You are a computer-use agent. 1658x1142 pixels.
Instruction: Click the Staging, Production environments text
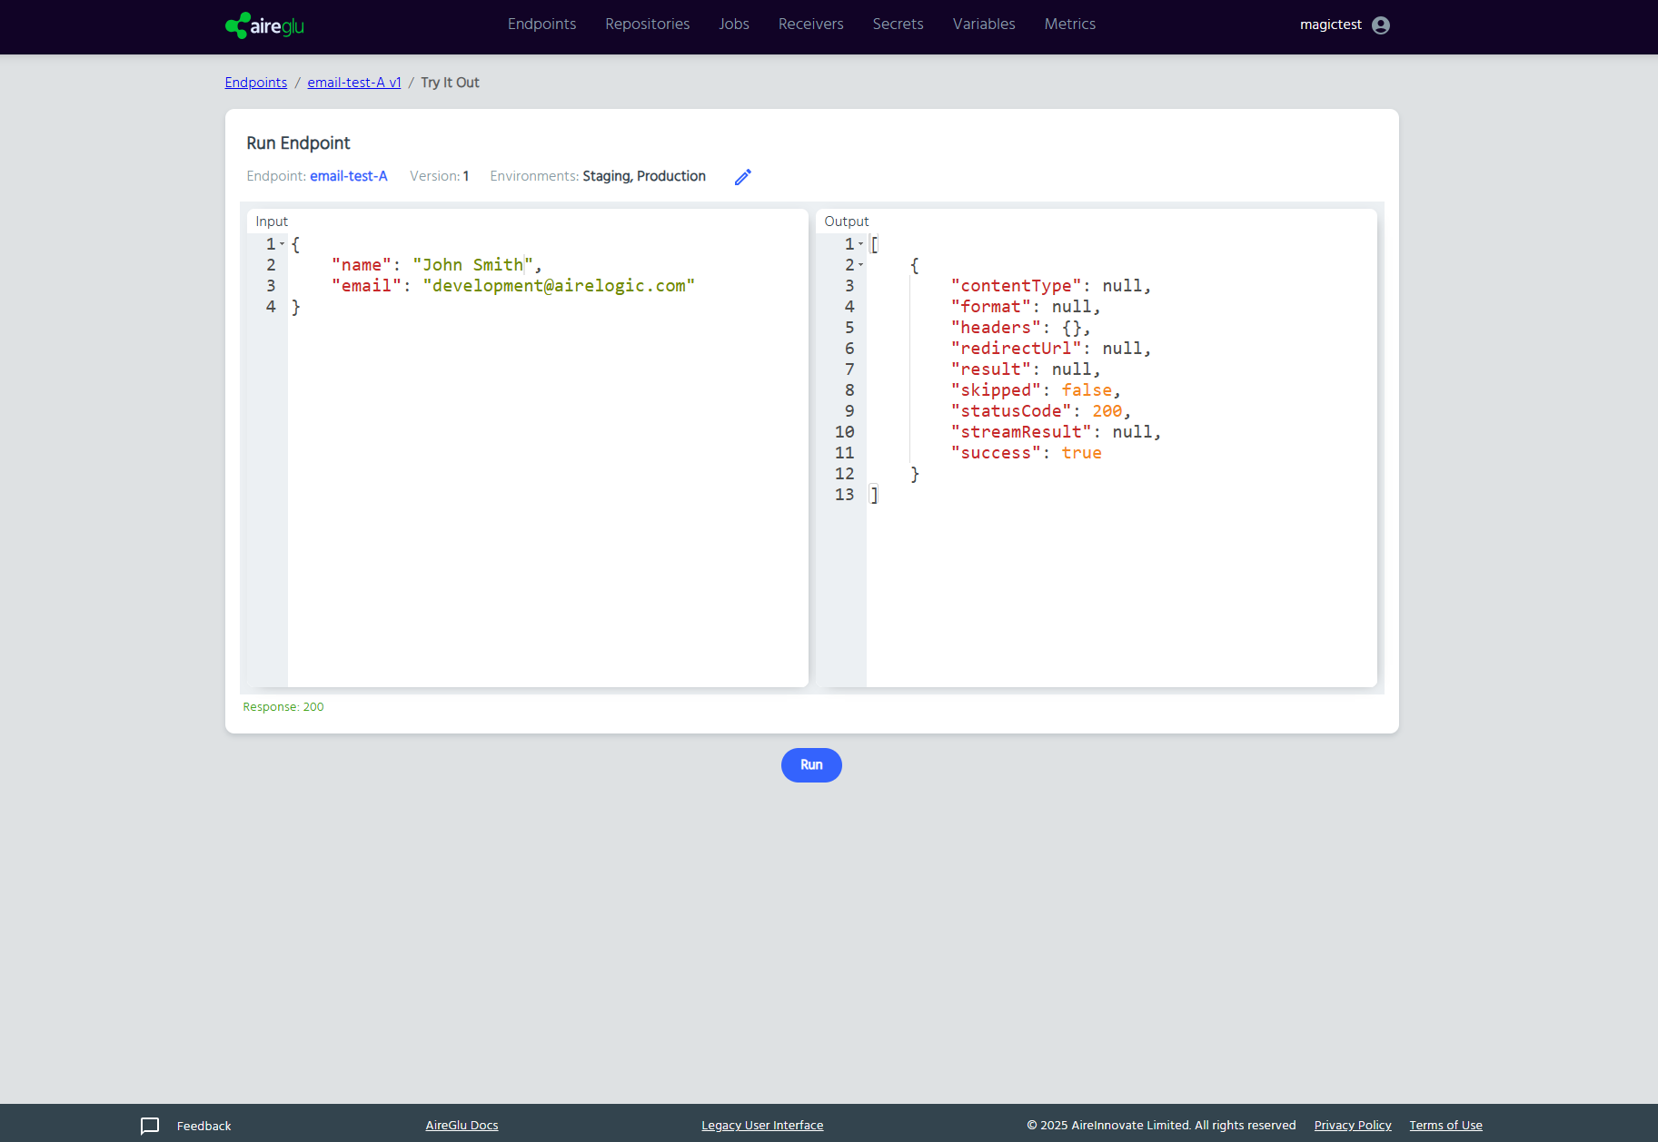(x=644, y=176)
